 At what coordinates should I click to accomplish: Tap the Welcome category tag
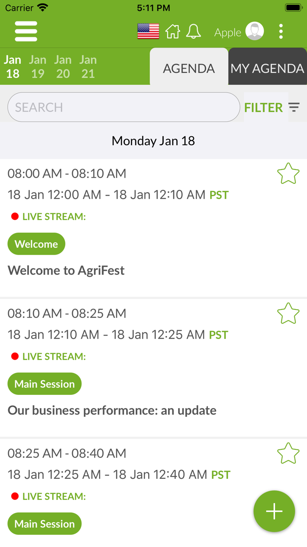coord(36,244)
